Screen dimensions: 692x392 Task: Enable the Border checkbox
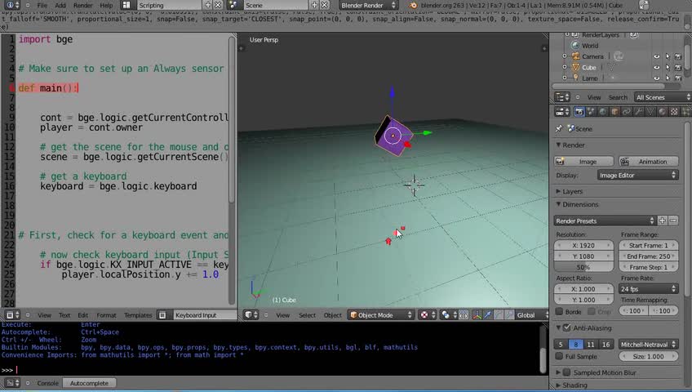pos(559,311)
